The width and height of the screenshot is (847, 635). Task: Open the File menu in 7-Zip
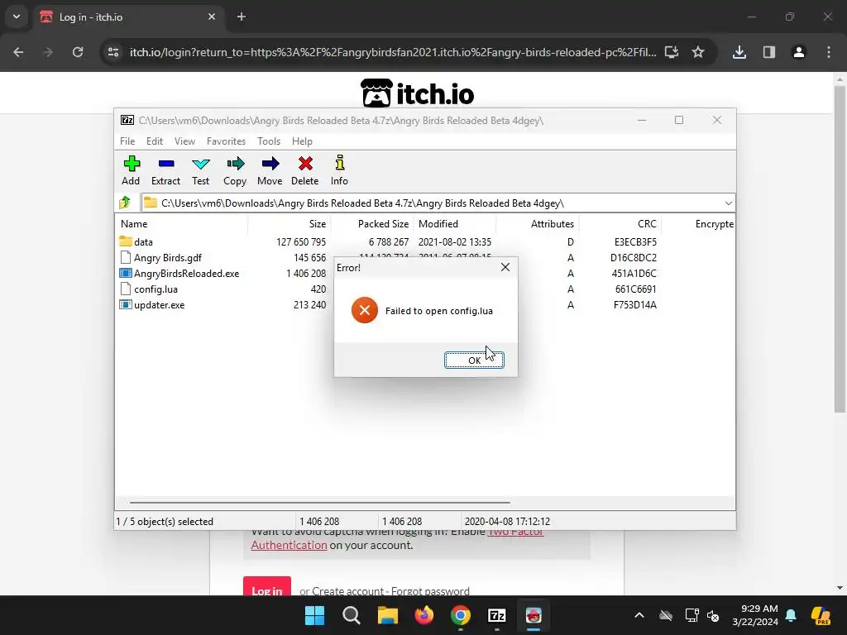tap(127, 141)
